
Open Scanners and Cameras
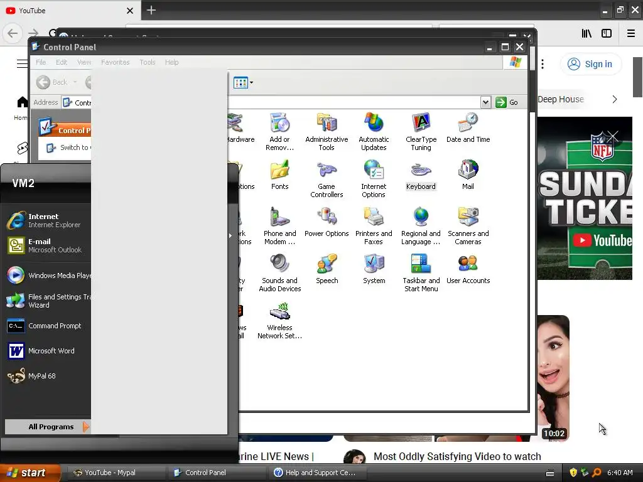pyautogui.click(x=468, y=226)
